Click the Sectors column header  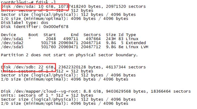(x=92, y=35)
